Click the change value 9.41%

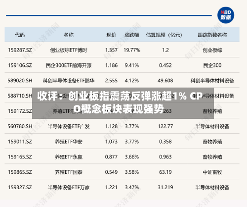pyautogui.click(x=132, y=65)
